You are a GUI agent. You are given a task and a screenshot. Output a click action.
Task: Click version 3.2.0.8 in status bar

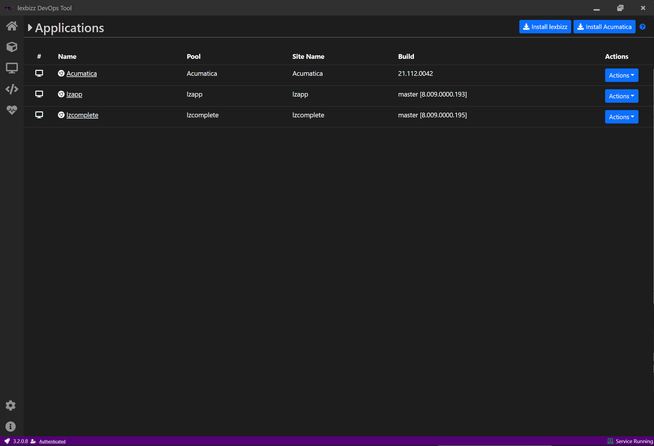pos(20,441)
